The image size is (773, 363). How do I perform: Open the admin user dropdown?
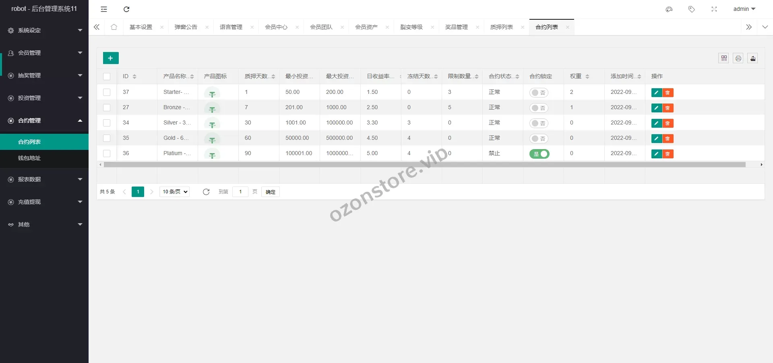click(744, 9)
